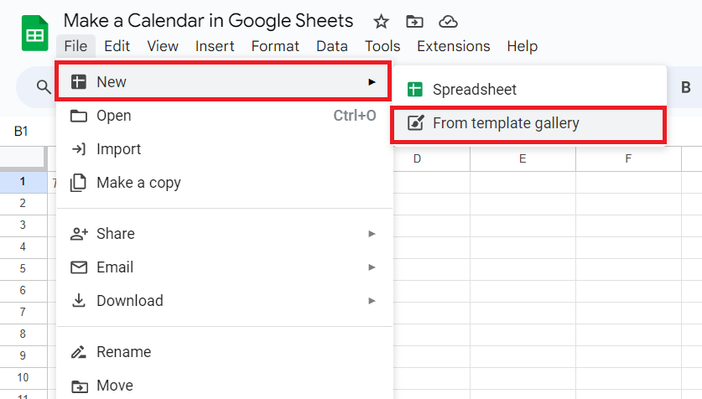Open the View menu

tap(163, 46)
